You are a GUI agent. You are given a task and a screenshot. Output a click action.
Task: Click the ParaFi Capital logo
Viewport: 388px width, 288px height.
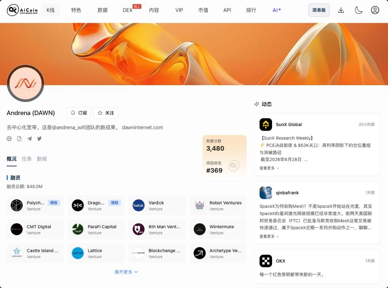[78, 229]
